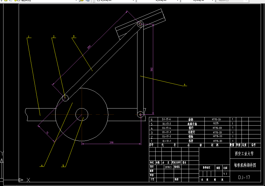Click part name in the DJ-17-5 row
265x186 pixels.
192,124
